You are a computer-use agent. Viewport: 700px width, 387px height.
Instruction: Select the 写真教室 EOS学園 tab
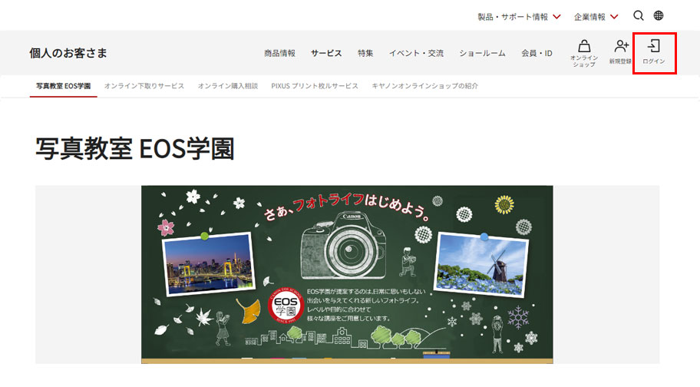click(x=64, y=86)
